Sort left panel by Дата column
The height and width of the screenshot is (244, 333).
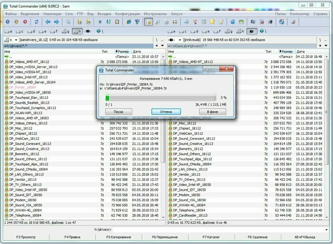(x=146, y=51)
